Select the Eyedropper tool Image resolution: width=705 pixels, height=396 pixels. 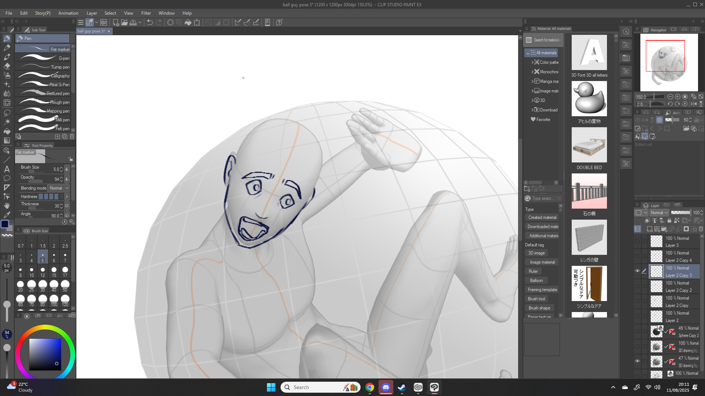[x=7, y=215]
